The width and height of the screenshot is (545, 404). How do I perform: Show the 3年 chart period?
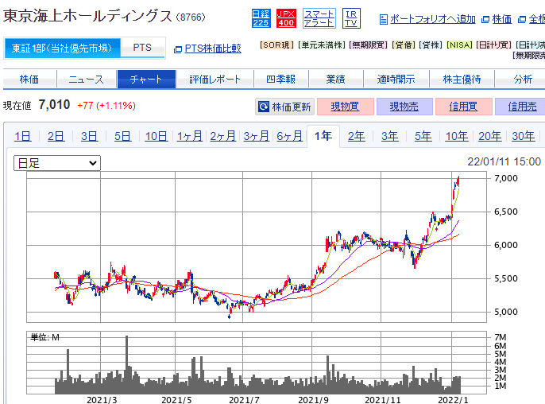[x=390, y=136]
